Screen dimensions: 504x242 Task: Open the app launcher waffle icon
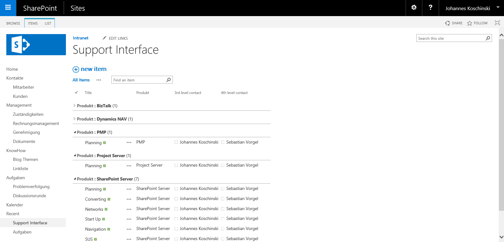(8, 8)
